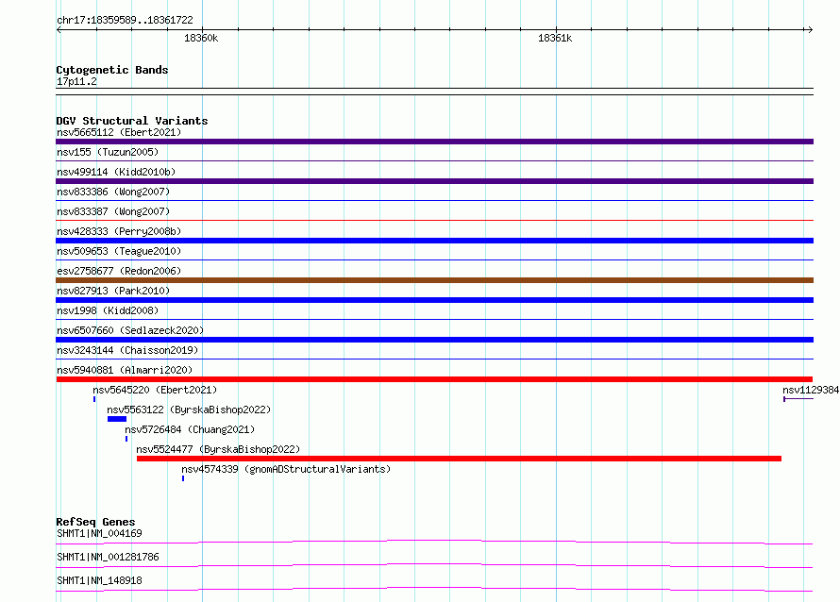
Task: Click the DGV Structural Variants track title
Action: click(132, 121)
